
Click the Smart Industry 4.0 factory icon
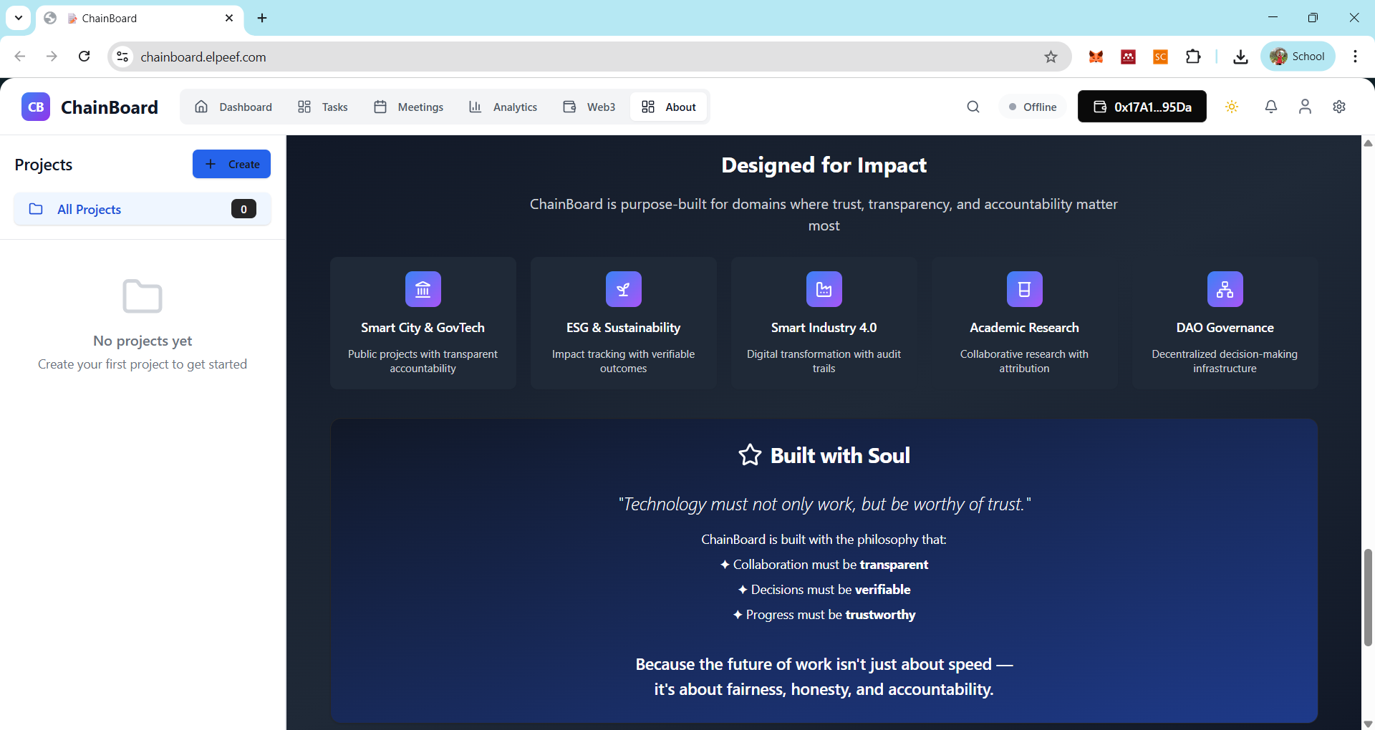(x=824, y=289)
